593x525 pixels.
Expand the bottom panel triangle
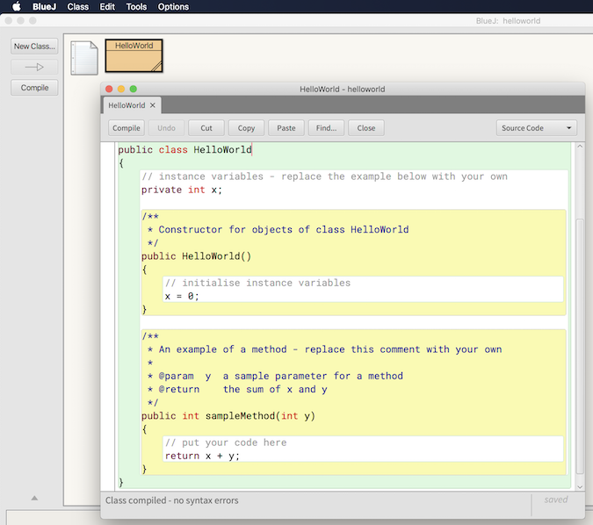34,498
